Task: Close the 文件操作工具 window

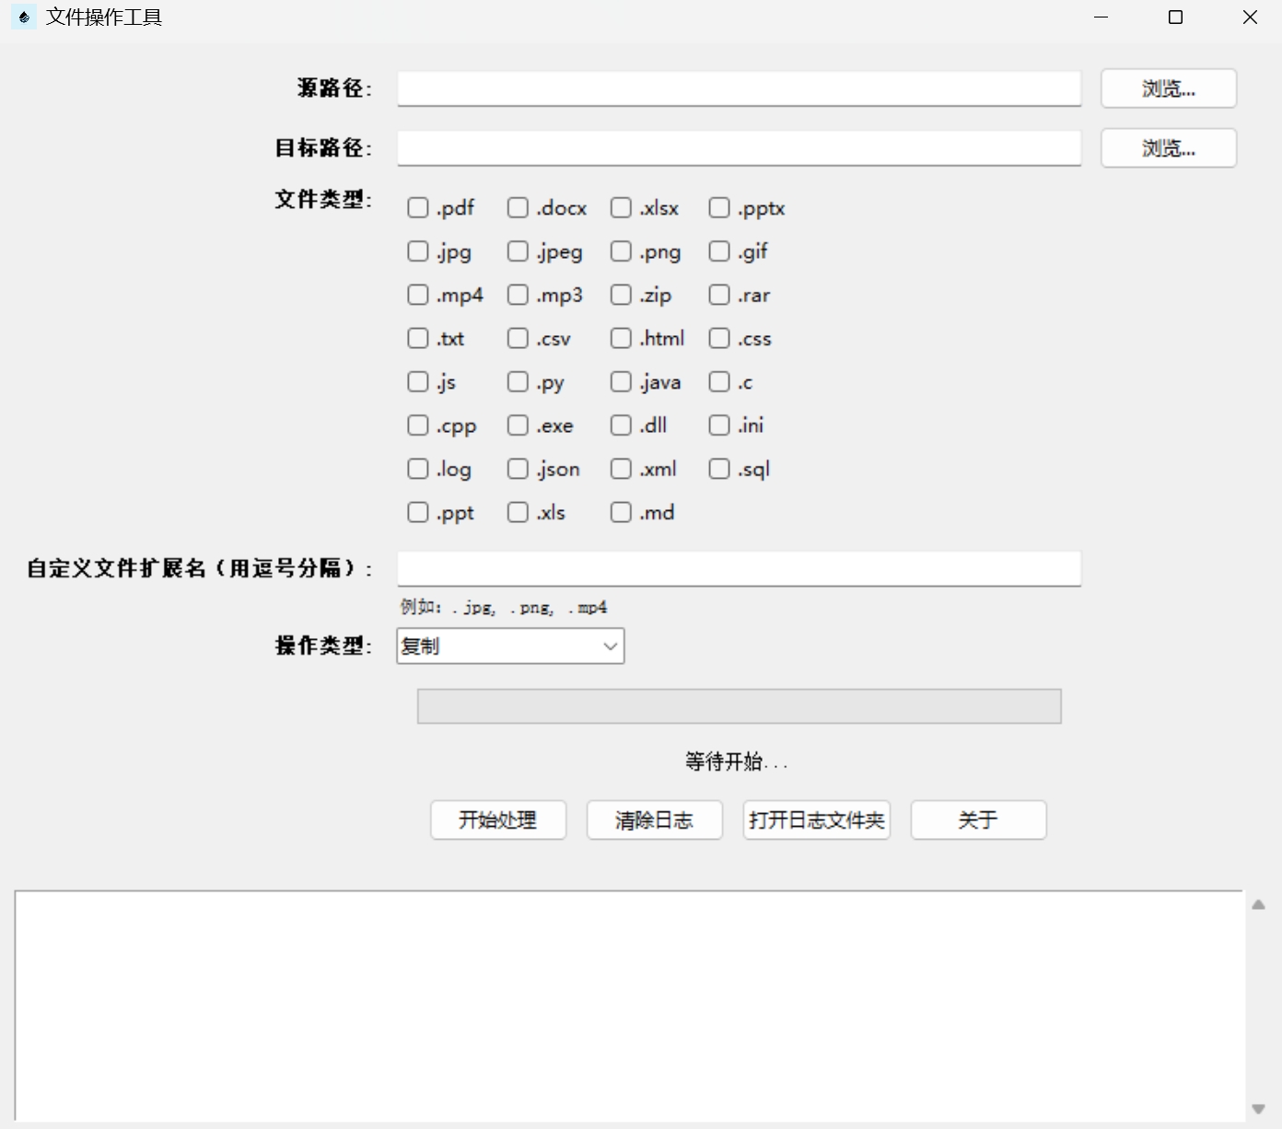Action: coord(1250,17)
